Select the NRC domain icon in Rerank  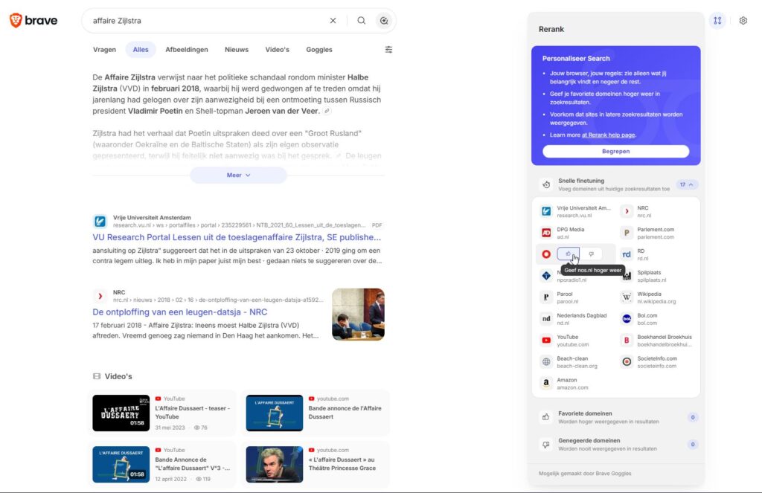click(627, 211)
